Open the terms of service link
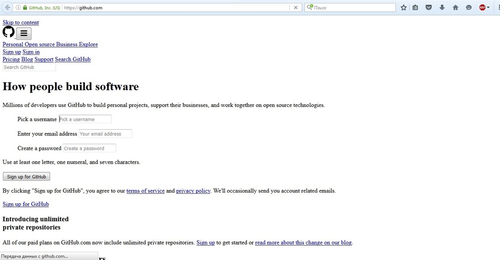This screenshot has width=500, height=260. [145, 191]
